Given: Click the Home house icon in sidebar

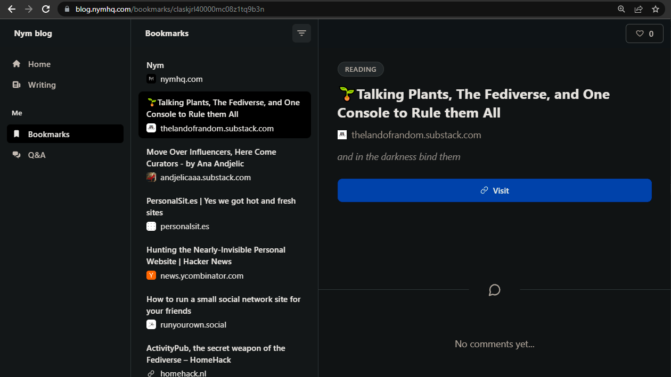Looking at the screenshot, I should [x=17, y=64].
